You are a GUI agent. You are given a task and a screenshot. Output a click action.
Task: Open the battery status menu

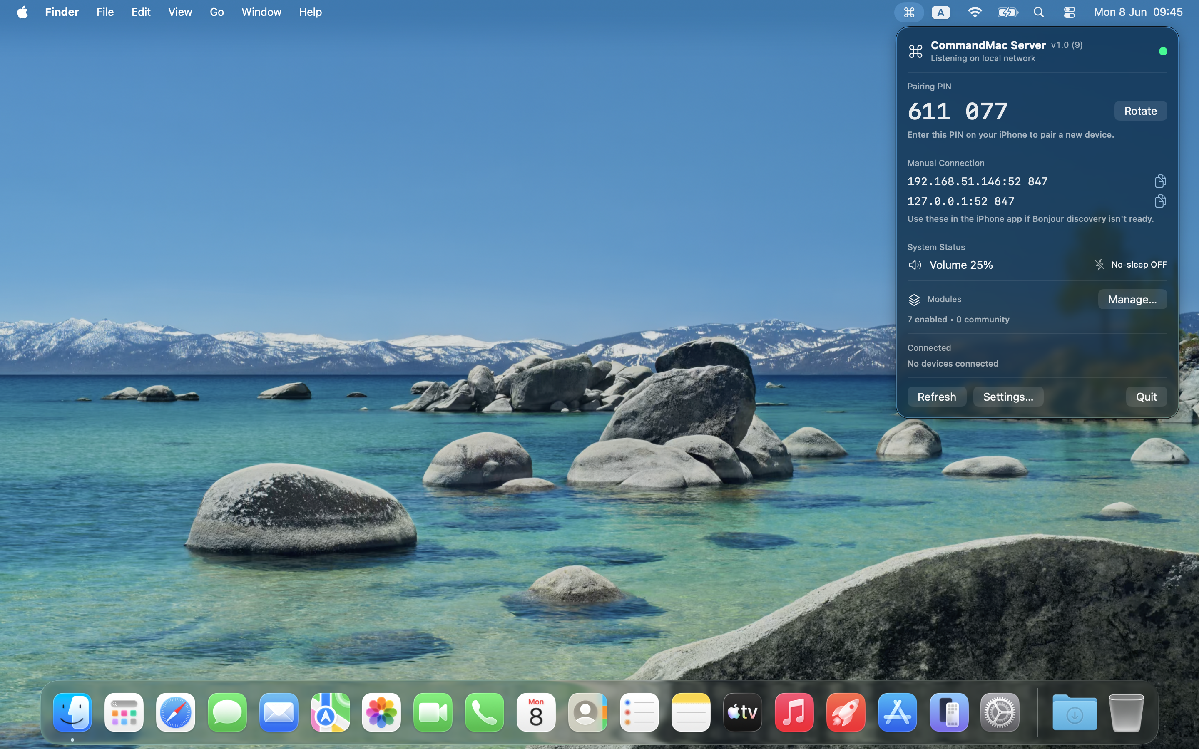pos(1007,12)
